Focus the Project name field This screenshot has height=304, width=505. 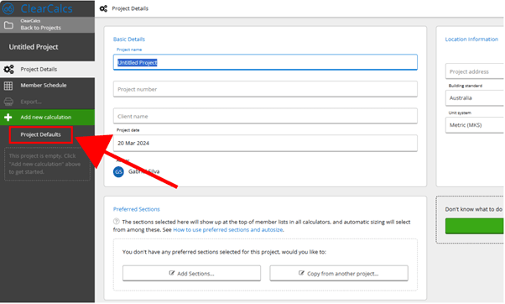click(x=265, y=62)
